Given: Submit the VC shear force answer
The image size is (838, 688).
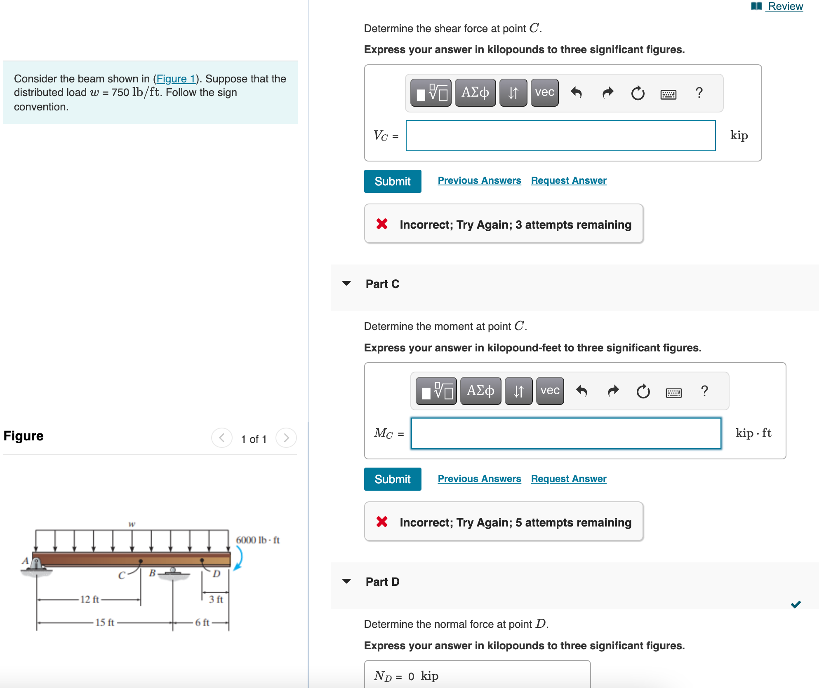Looking at the screenshot, I should 392,181.
